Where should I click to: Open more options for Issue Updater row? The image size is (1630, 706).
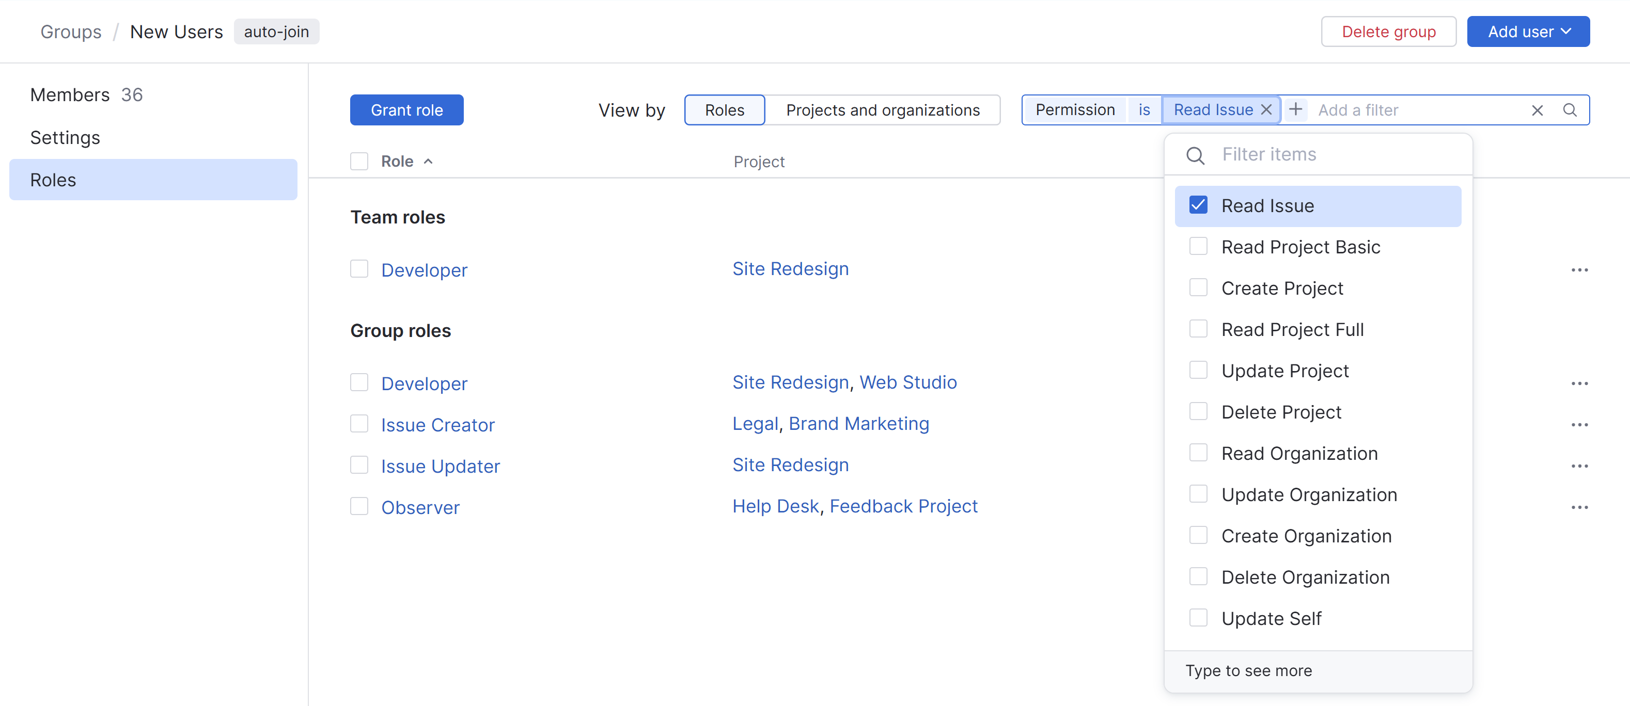point(1579,467)
